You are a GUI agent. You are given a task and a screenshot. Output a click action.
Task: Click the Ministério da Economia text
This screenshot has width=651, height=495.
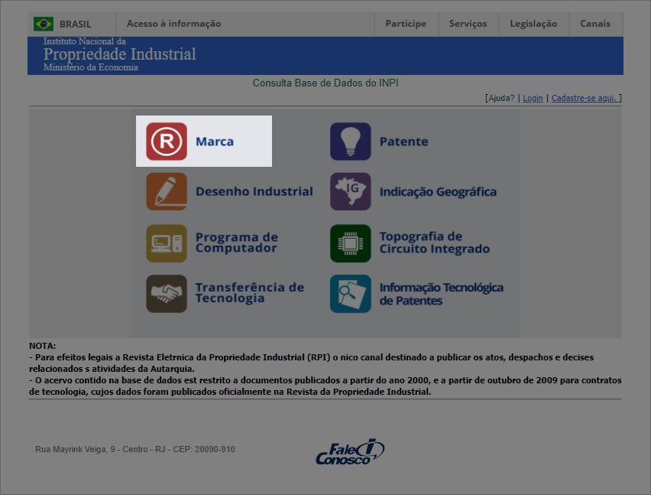pyautogui.click(x=90, y=67)
